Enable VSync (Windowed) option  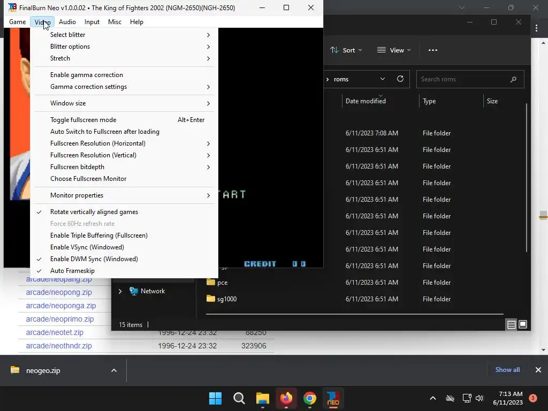(124, 247)
